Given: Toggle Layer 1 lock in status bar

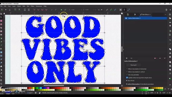Looking at the screenshot, I should click(40, 93).
